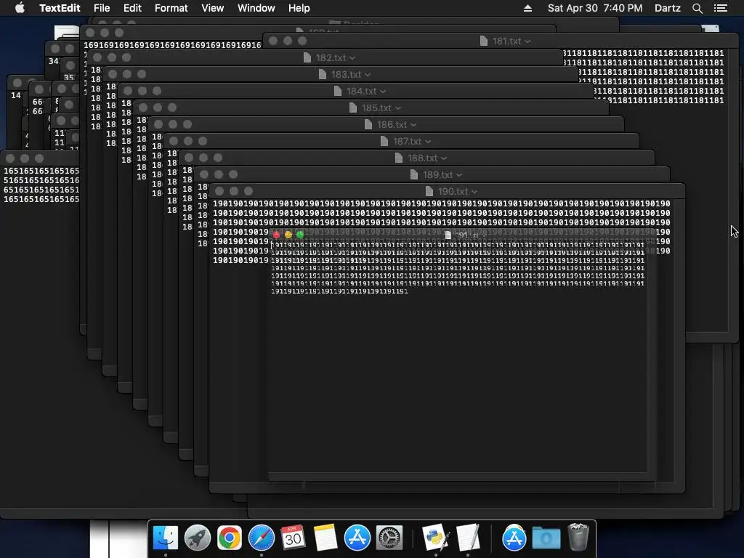This screenshot has width=744, height=558.
Task: Open the Edit menu
Action: click(132, 8)
